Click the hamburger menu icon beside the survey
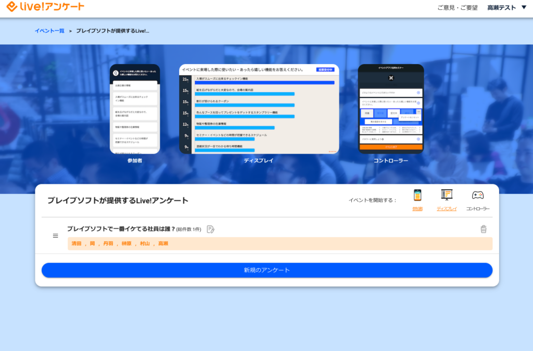533x351 pixels. [56, 235]
